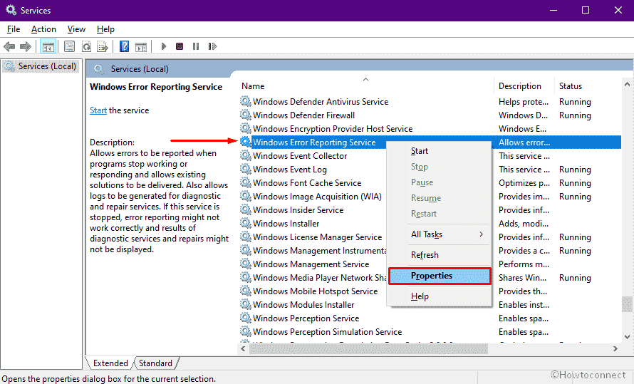The width and height of the screenshot is (634, 384).
Task: Click the Export List toolbar icon
Action: pyautogui.click(x=103, y=47)
